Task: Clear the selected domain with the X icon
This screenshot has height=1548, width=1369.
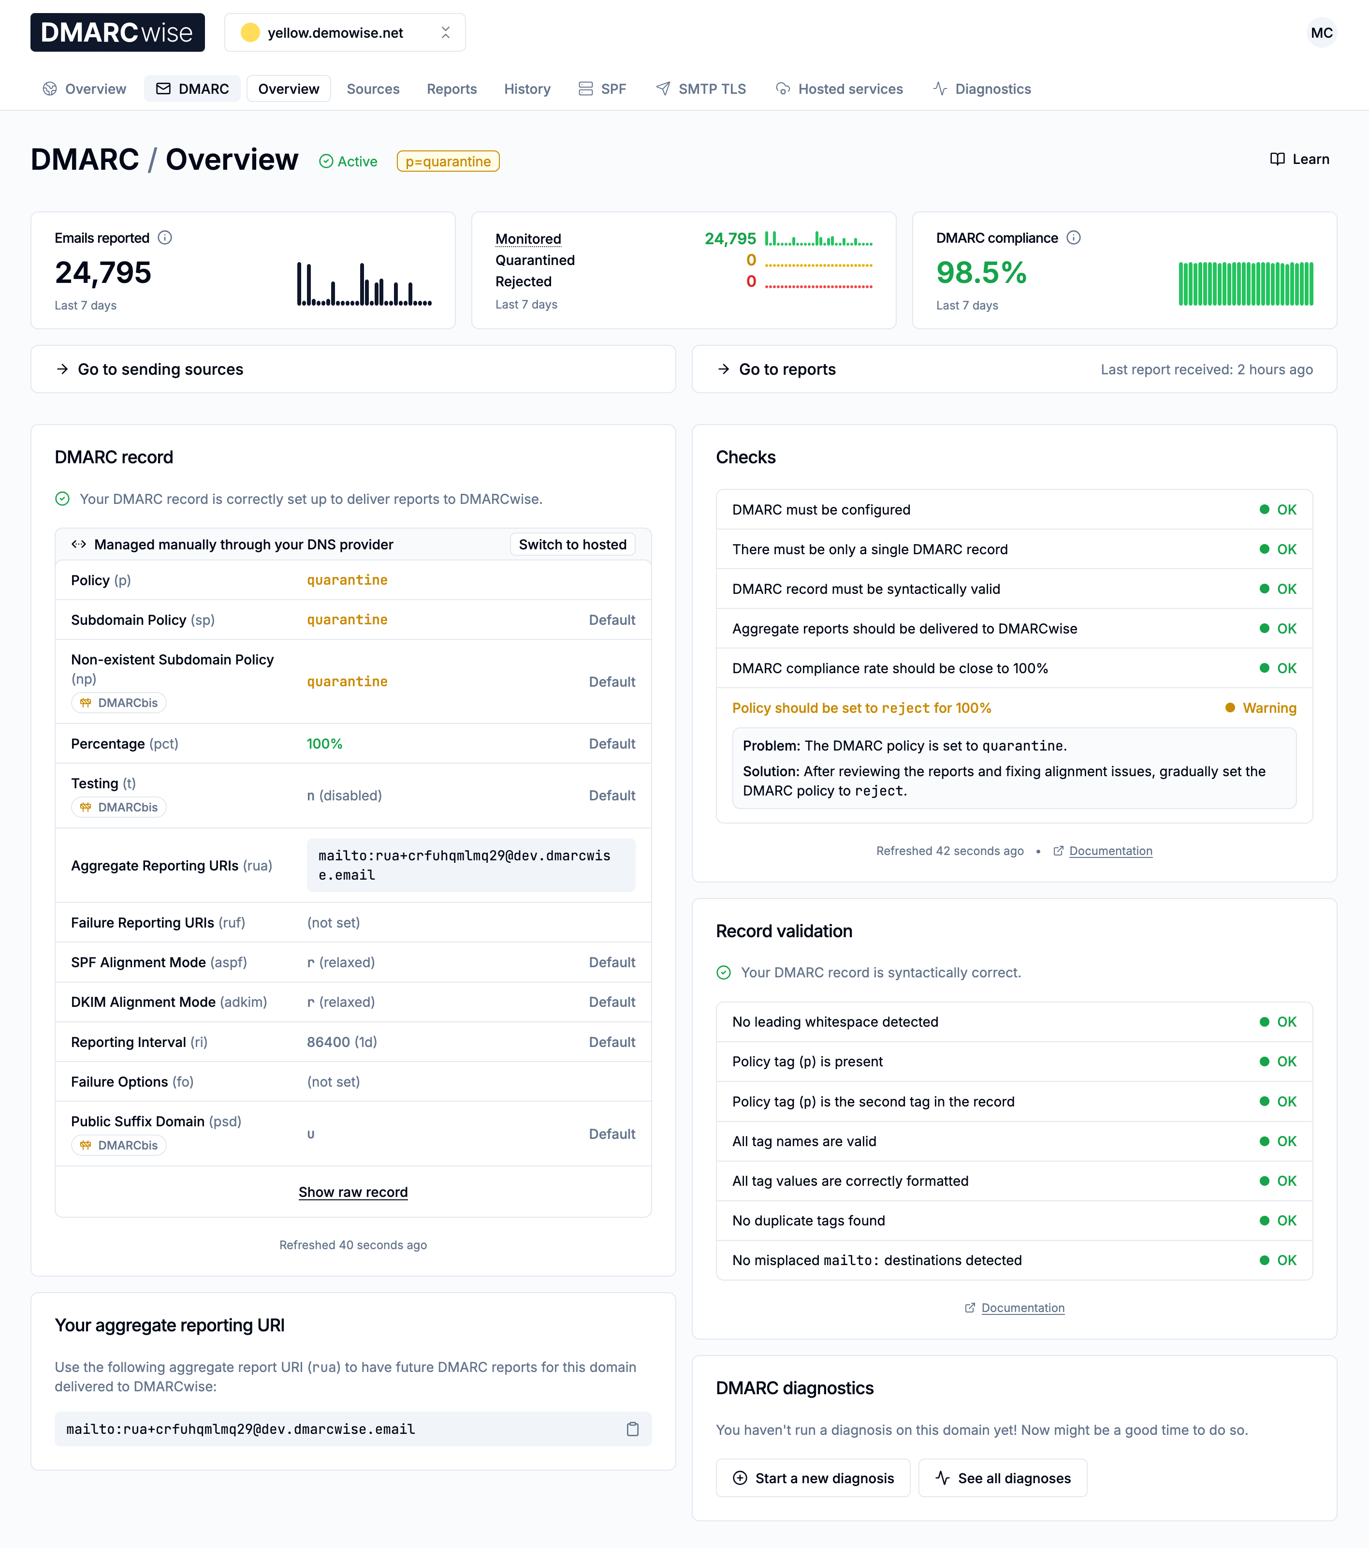Action: point(446,32)
